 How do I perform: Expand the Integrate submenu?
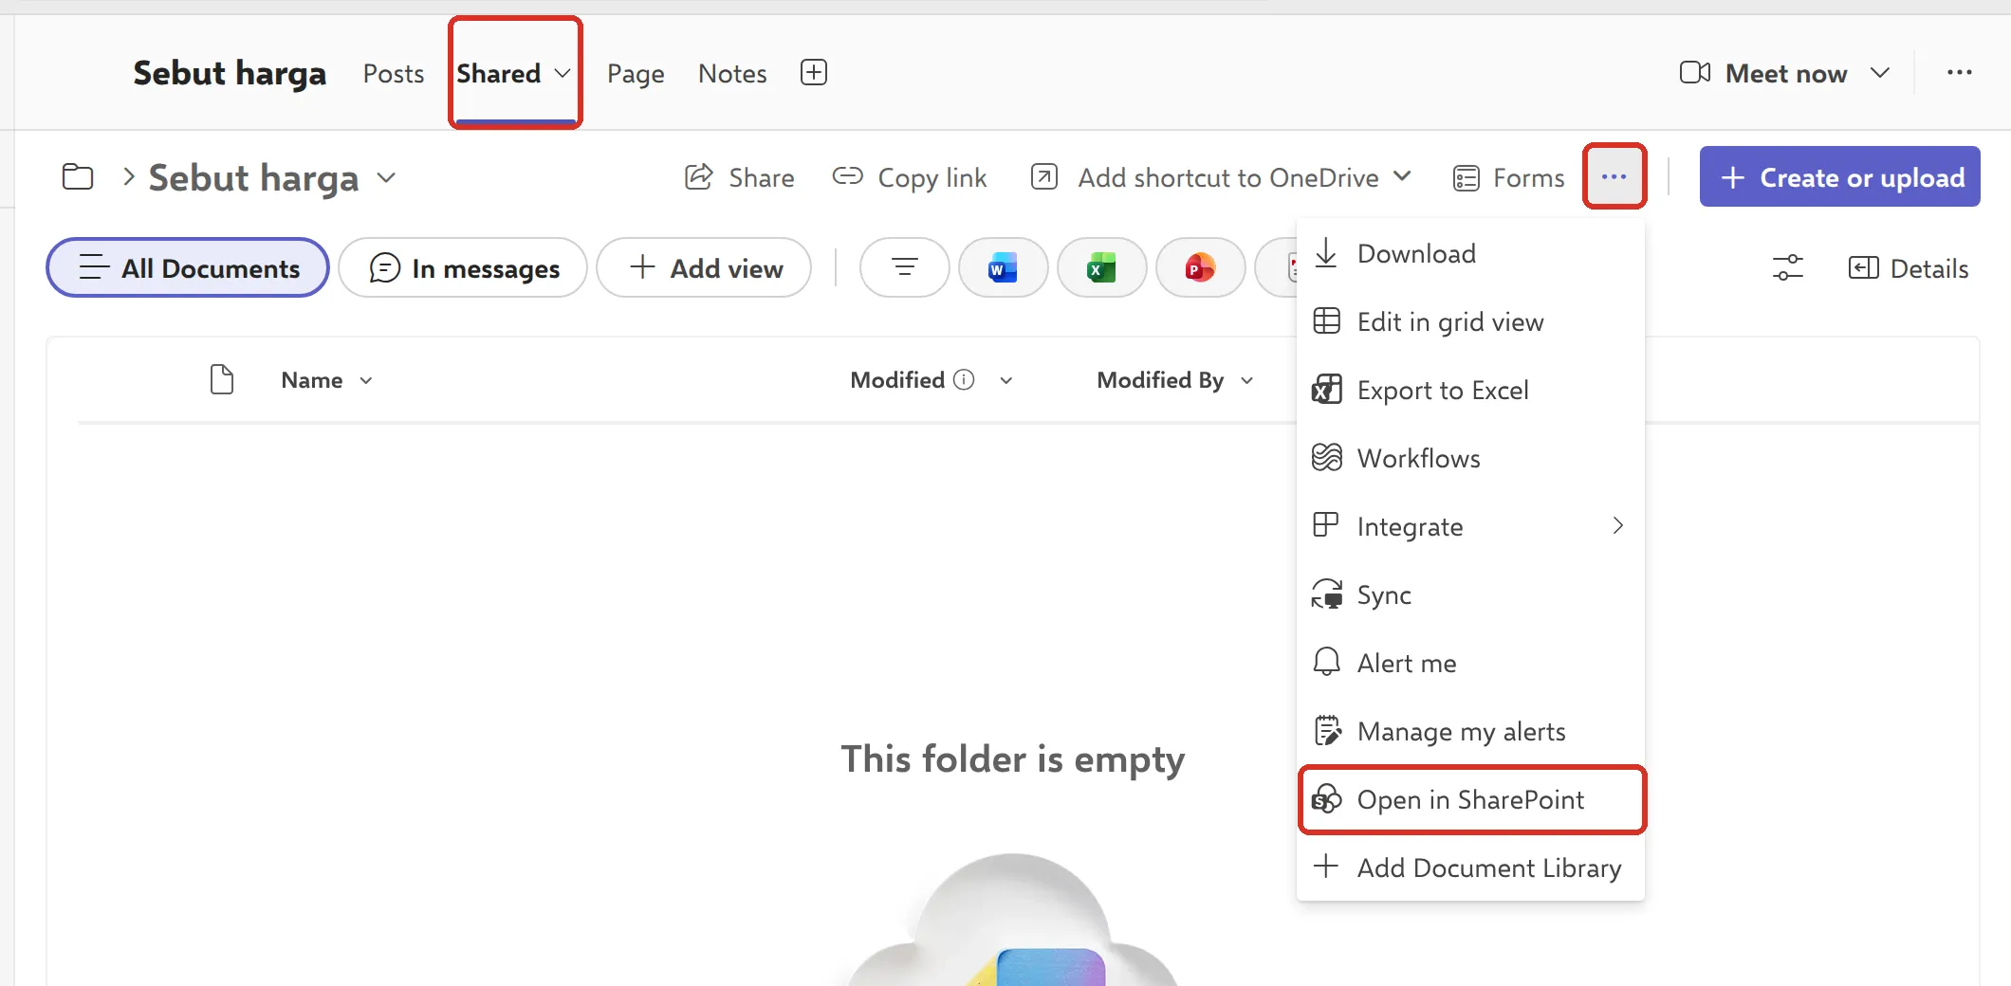click(x=1470, y=526)
